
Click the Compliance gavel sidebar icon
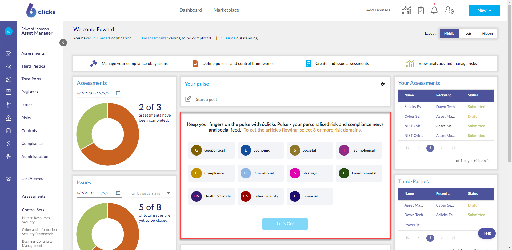9,144
